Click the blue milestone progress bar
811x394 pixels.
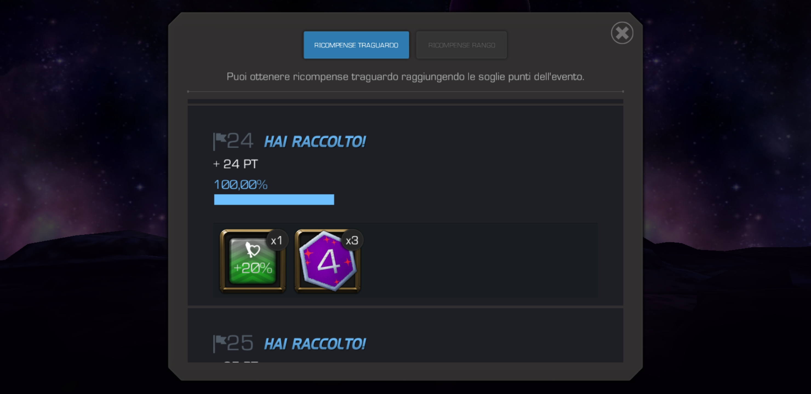(x=274, y=200)
